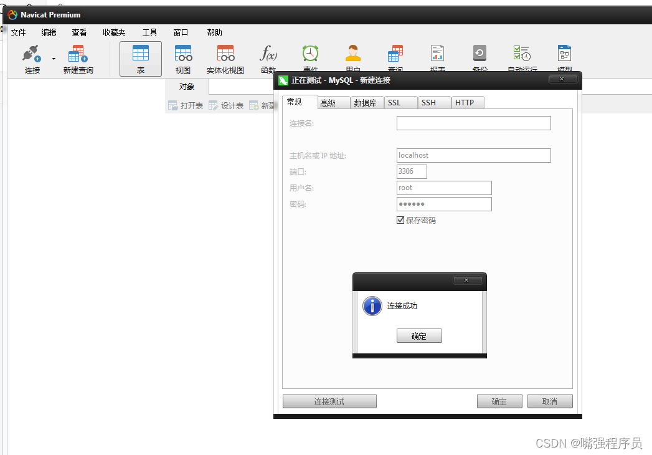Open the Event alarm clock icon

(310, 53)
